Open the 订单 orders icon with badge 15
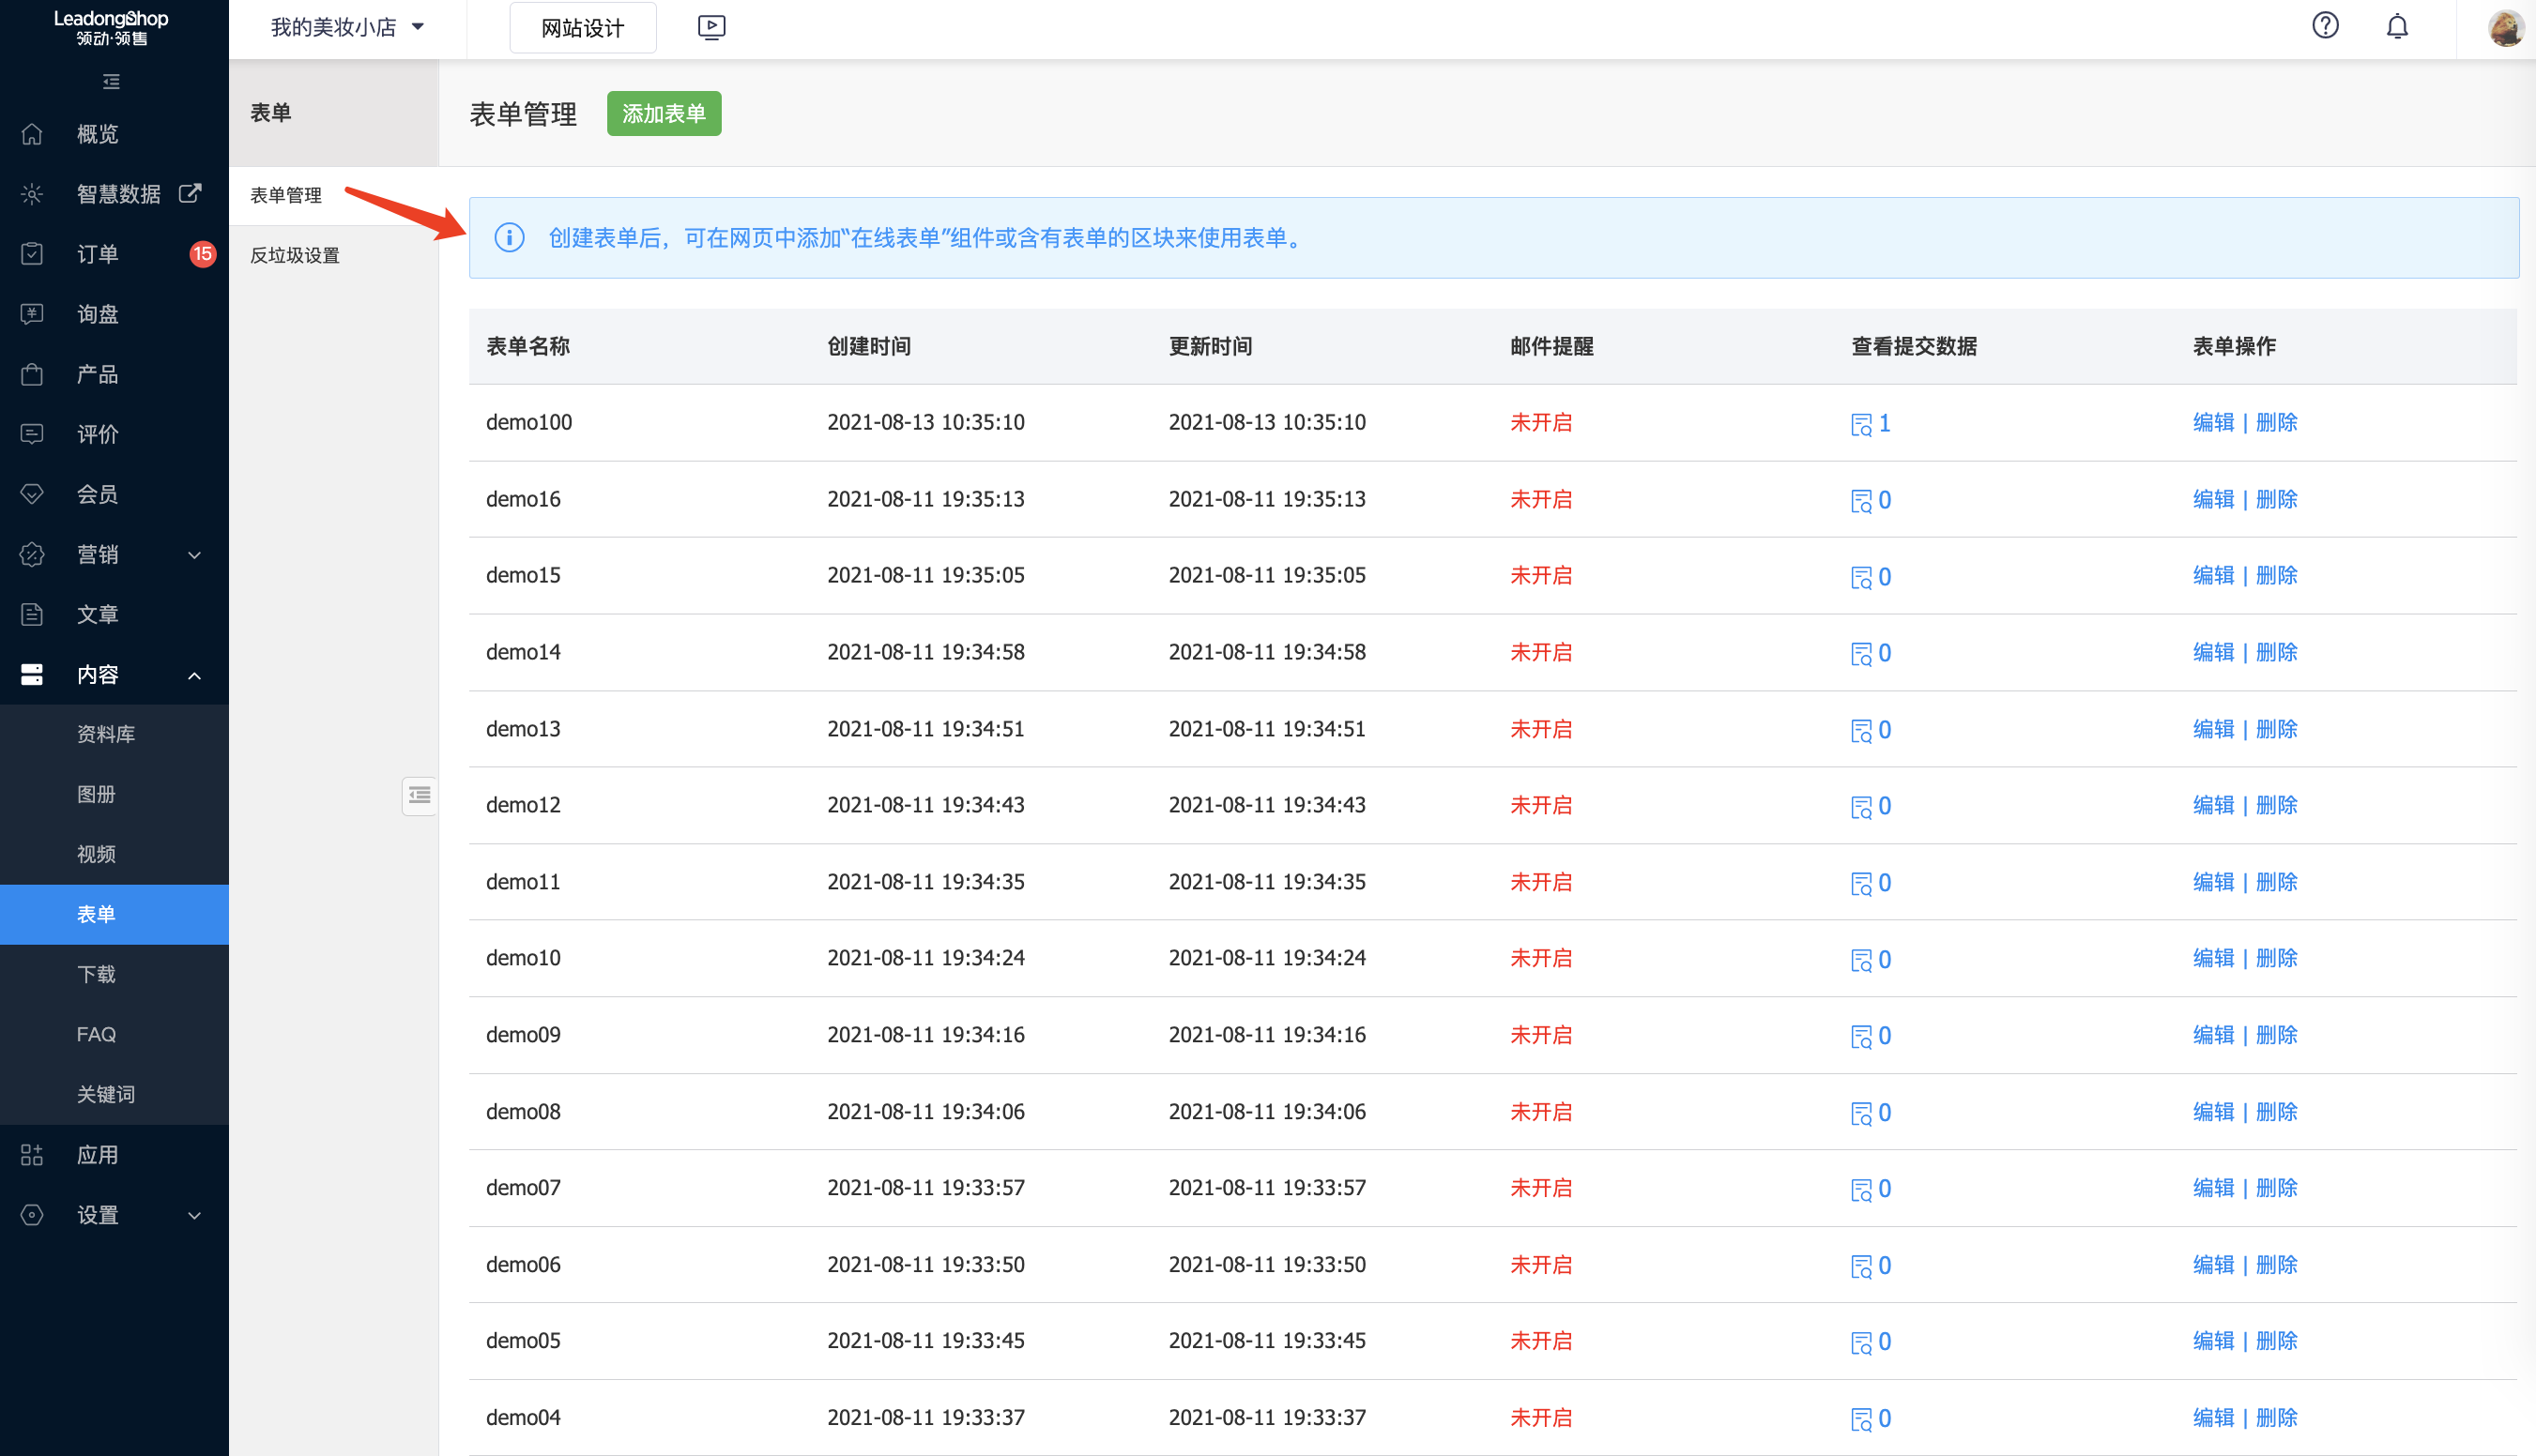The height and width of the screenshot is (1456, 2536). [31, 254]
